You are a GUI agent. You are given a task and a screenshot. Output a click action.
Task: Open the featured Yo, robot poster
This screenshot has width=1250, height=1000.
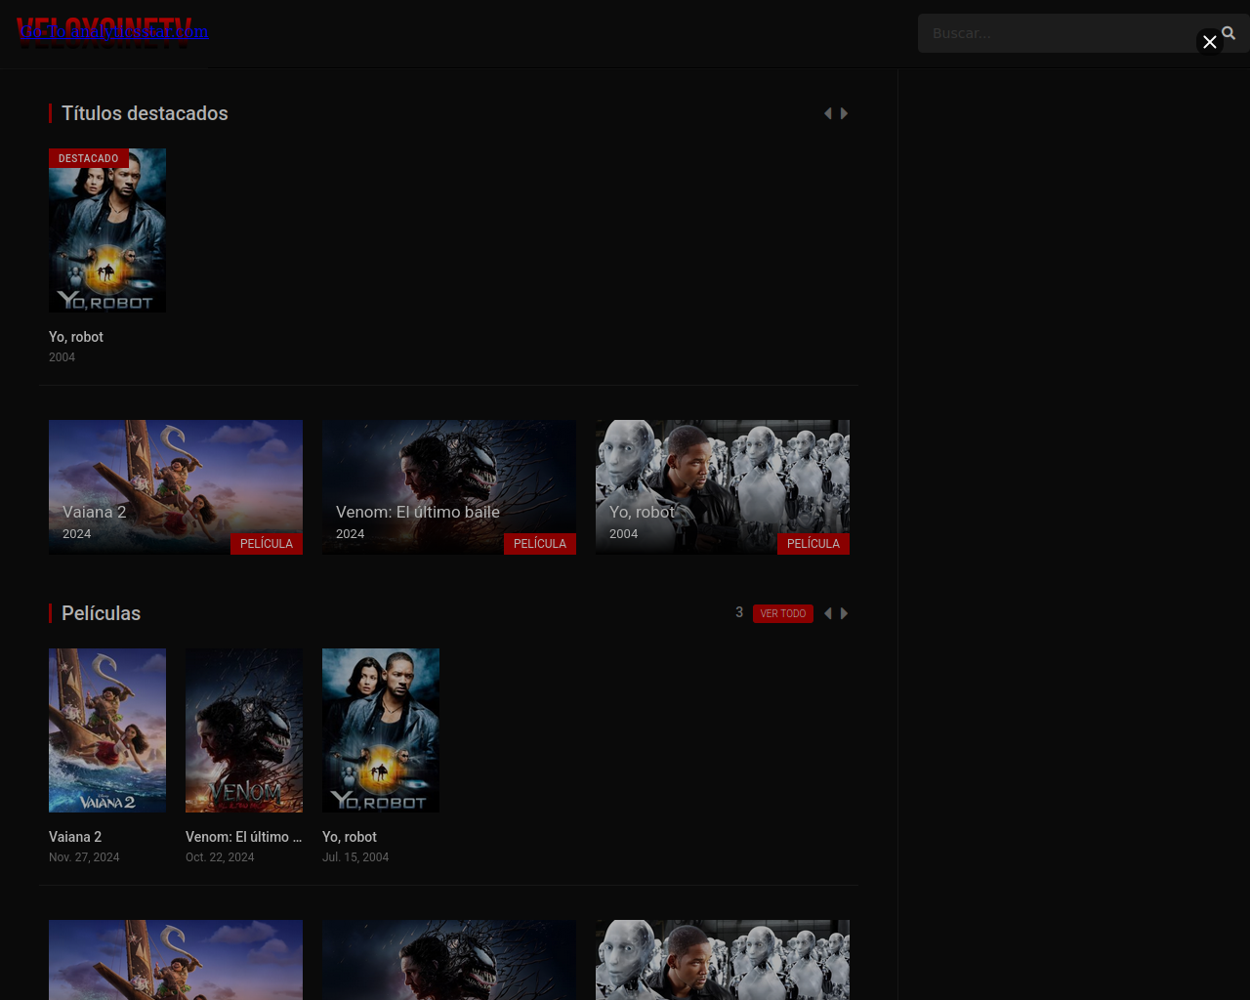[x=107, y=230]
